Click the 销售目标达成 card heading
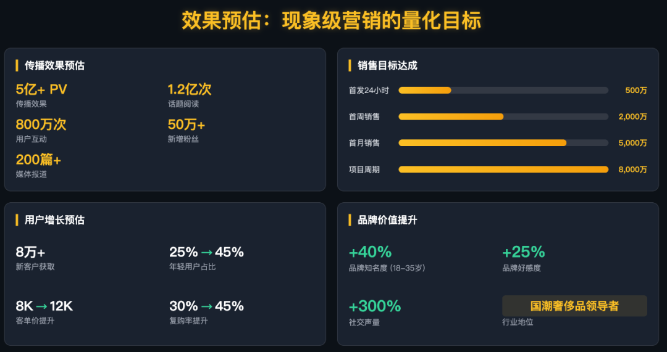Viewport: 667px width, 352px height. click(387, 65)
